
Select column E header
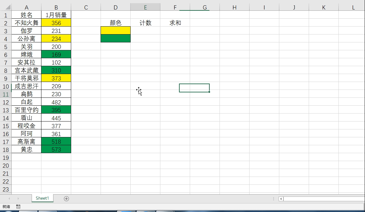pos(145,7)
